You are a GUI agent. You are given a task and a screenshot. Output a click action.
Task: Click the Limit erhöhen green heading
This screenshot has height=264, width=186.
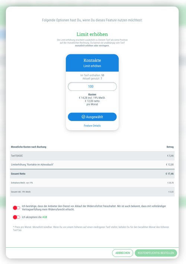coord(92,34)
